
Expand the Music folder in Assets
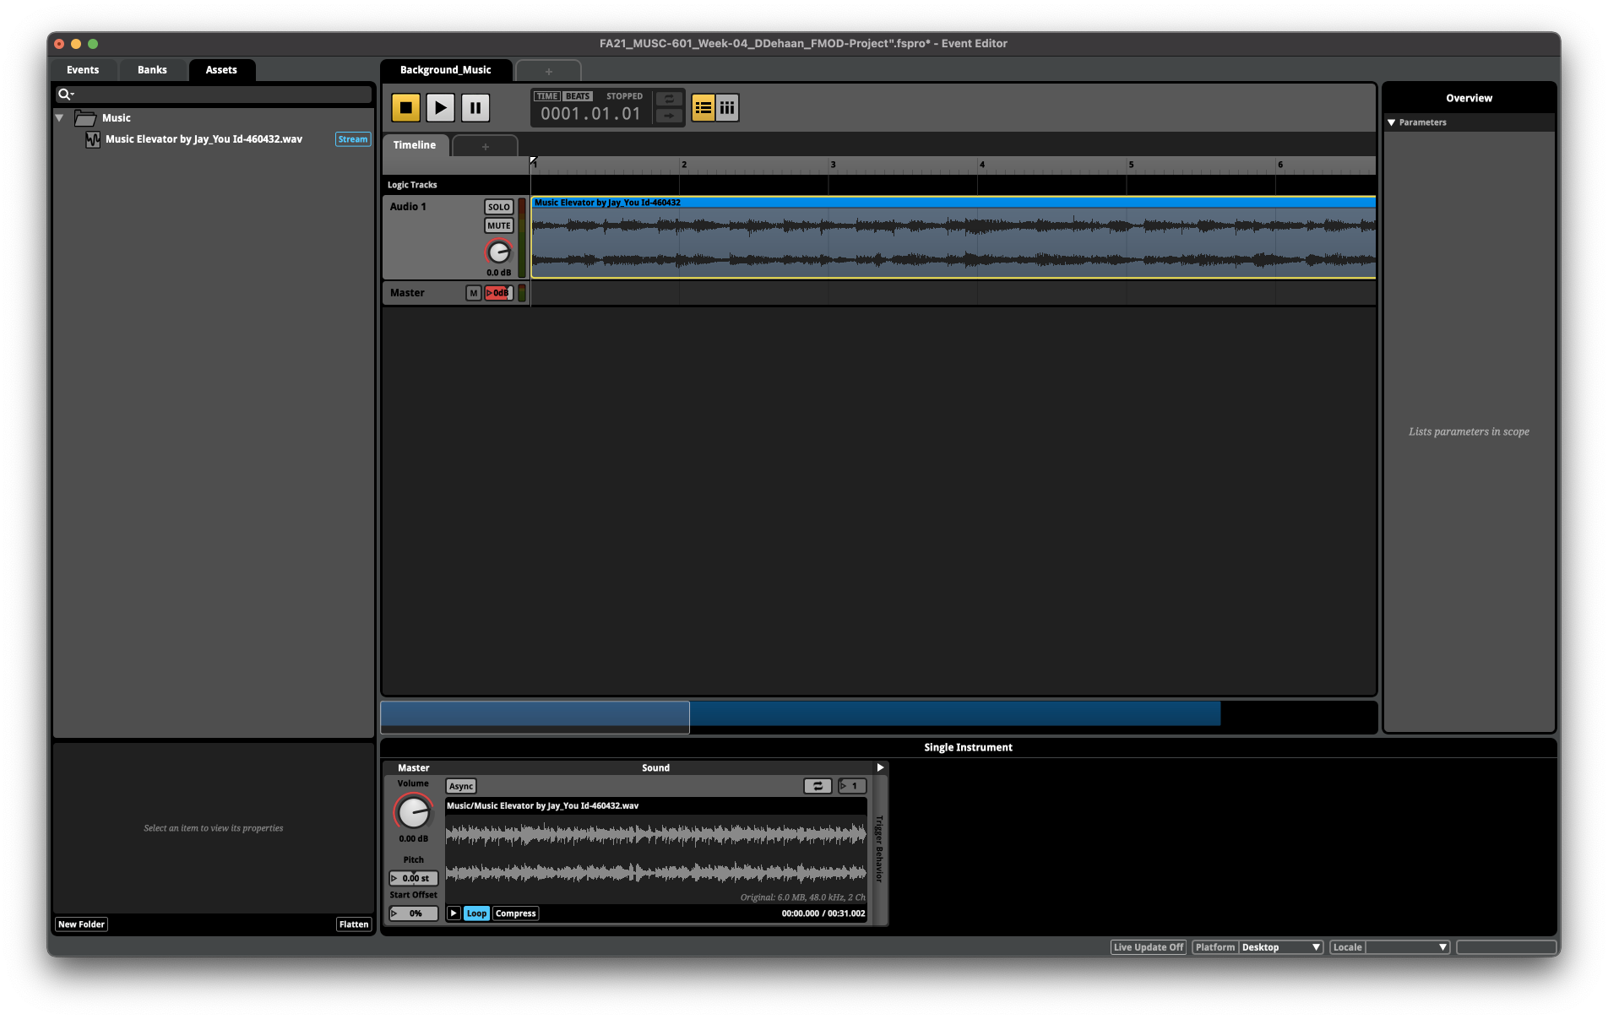click(x=59, y=117)
